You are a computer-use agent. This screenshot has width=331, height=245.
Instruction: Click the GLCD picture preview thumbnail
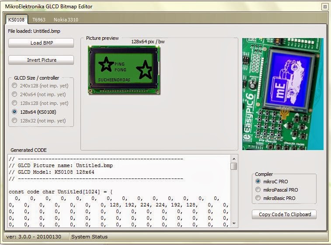124,70
